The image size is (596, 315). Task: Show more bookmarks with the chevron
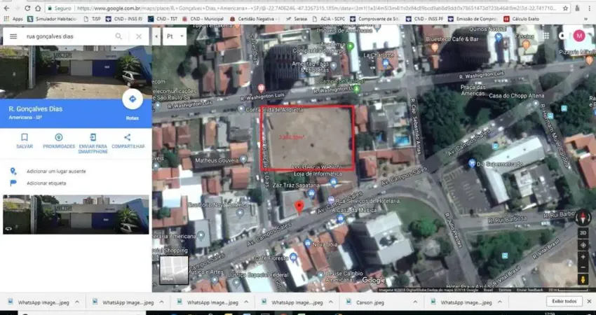[585, 19]
